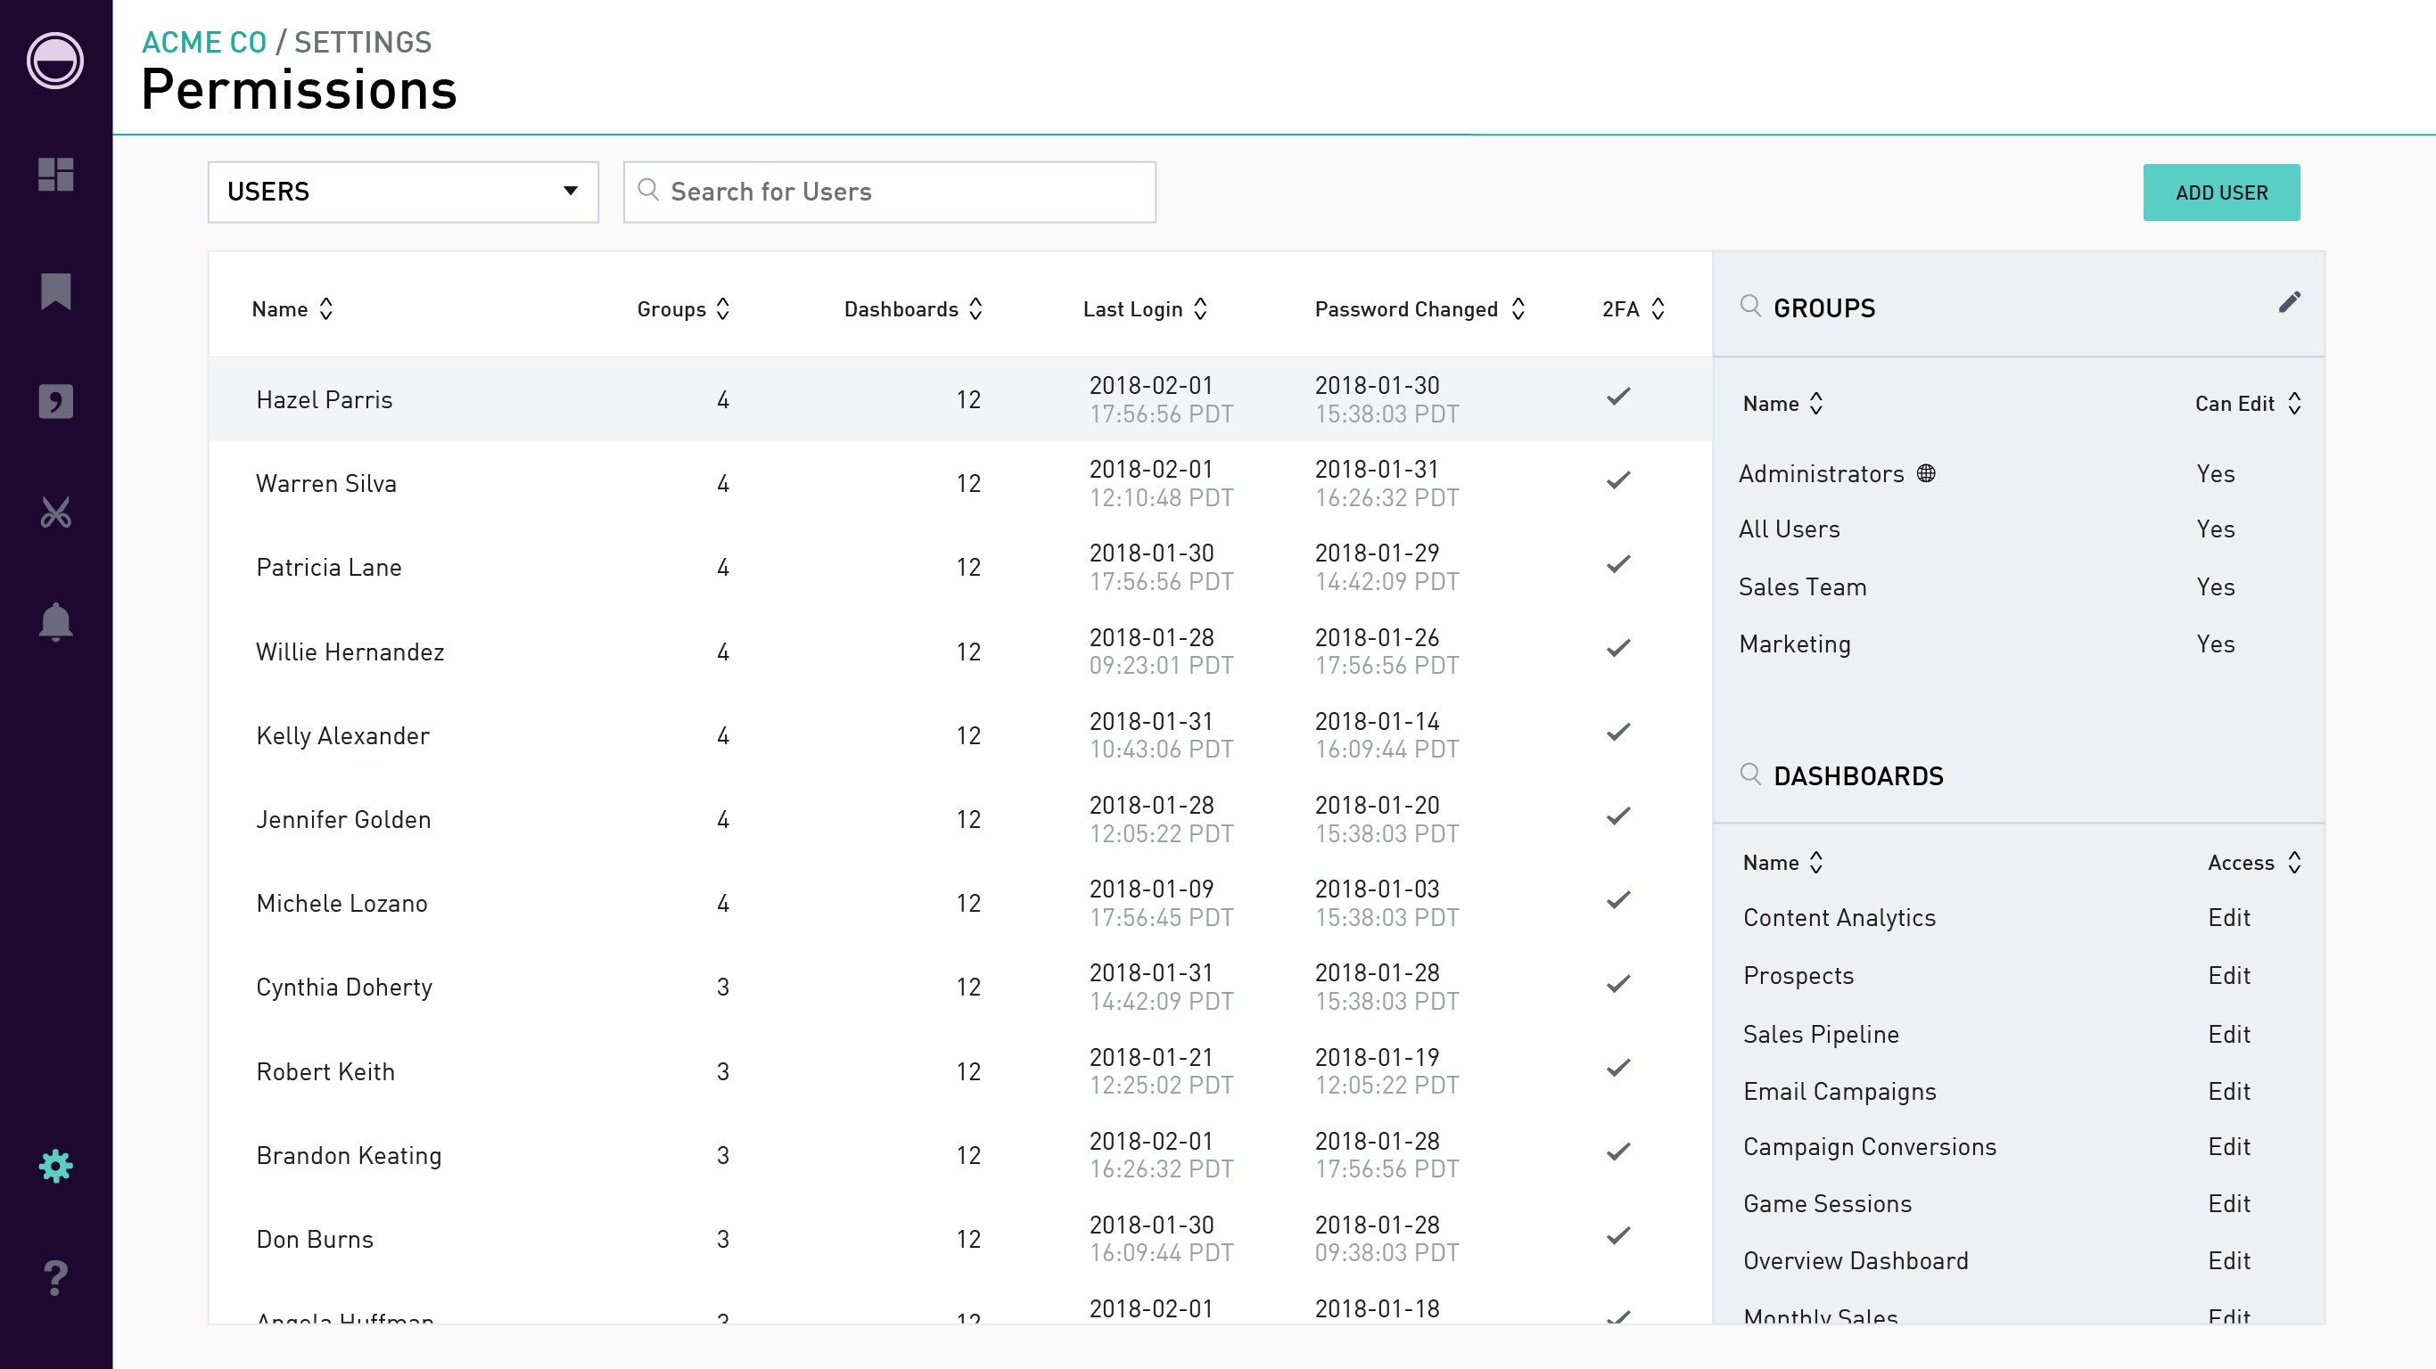Open the USERS dropdown selector
This screenshot has width=2436, height=1369.
pyautogui.click(x=403, y=192)
